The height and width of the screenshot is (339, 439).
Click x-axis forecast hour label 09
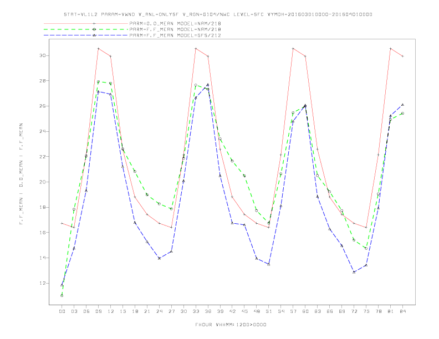[98, 311]
